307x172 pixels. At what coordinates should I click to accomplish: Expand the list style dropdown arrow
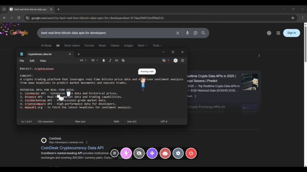pos(97,60)
